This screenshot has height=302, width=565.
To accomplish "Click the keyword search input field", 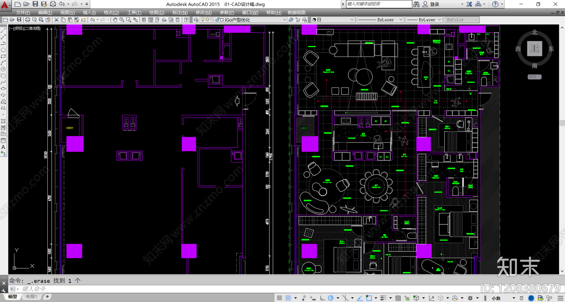I will [379, 4].
